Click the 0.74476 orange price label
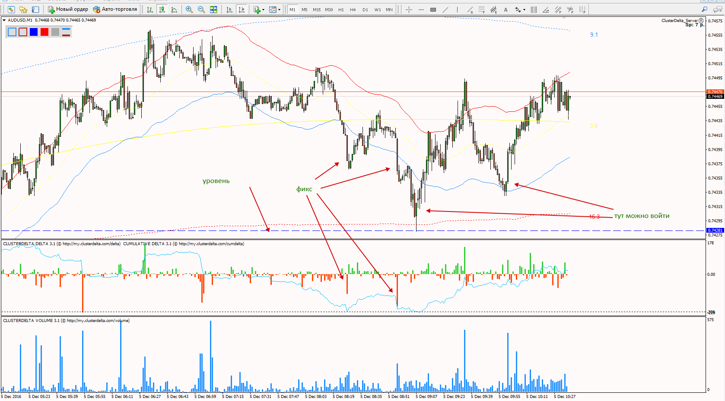This screenshot has width=725, height=401. point(715,92)
